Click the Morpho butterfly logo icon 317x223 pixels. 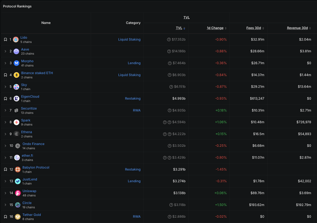pyautogui.click(x=16, y=63)
